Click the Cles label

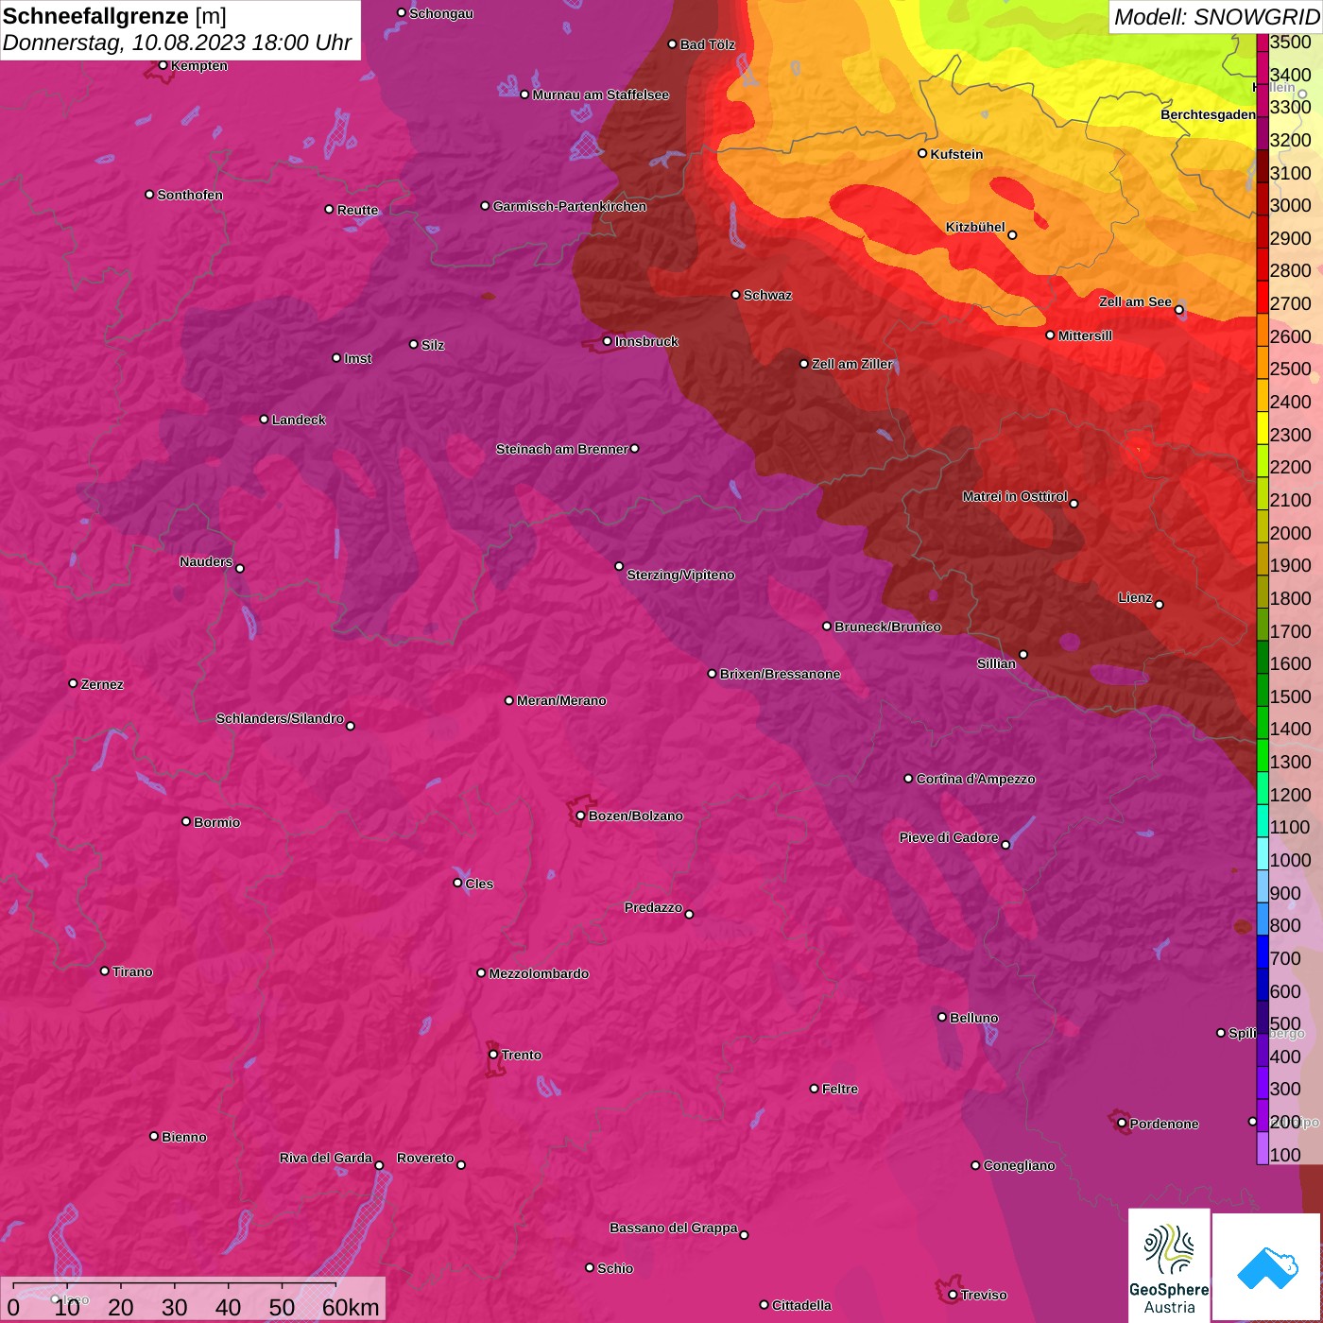pyautogui.click(x=479, y=884)
